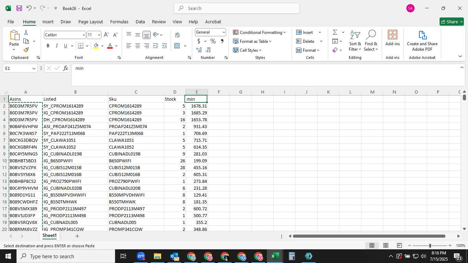The height and width of the screenshot is (263, 468).
Task: Decrease indent of cell contents
Action: pyautogui.click(x=156, y=46)
